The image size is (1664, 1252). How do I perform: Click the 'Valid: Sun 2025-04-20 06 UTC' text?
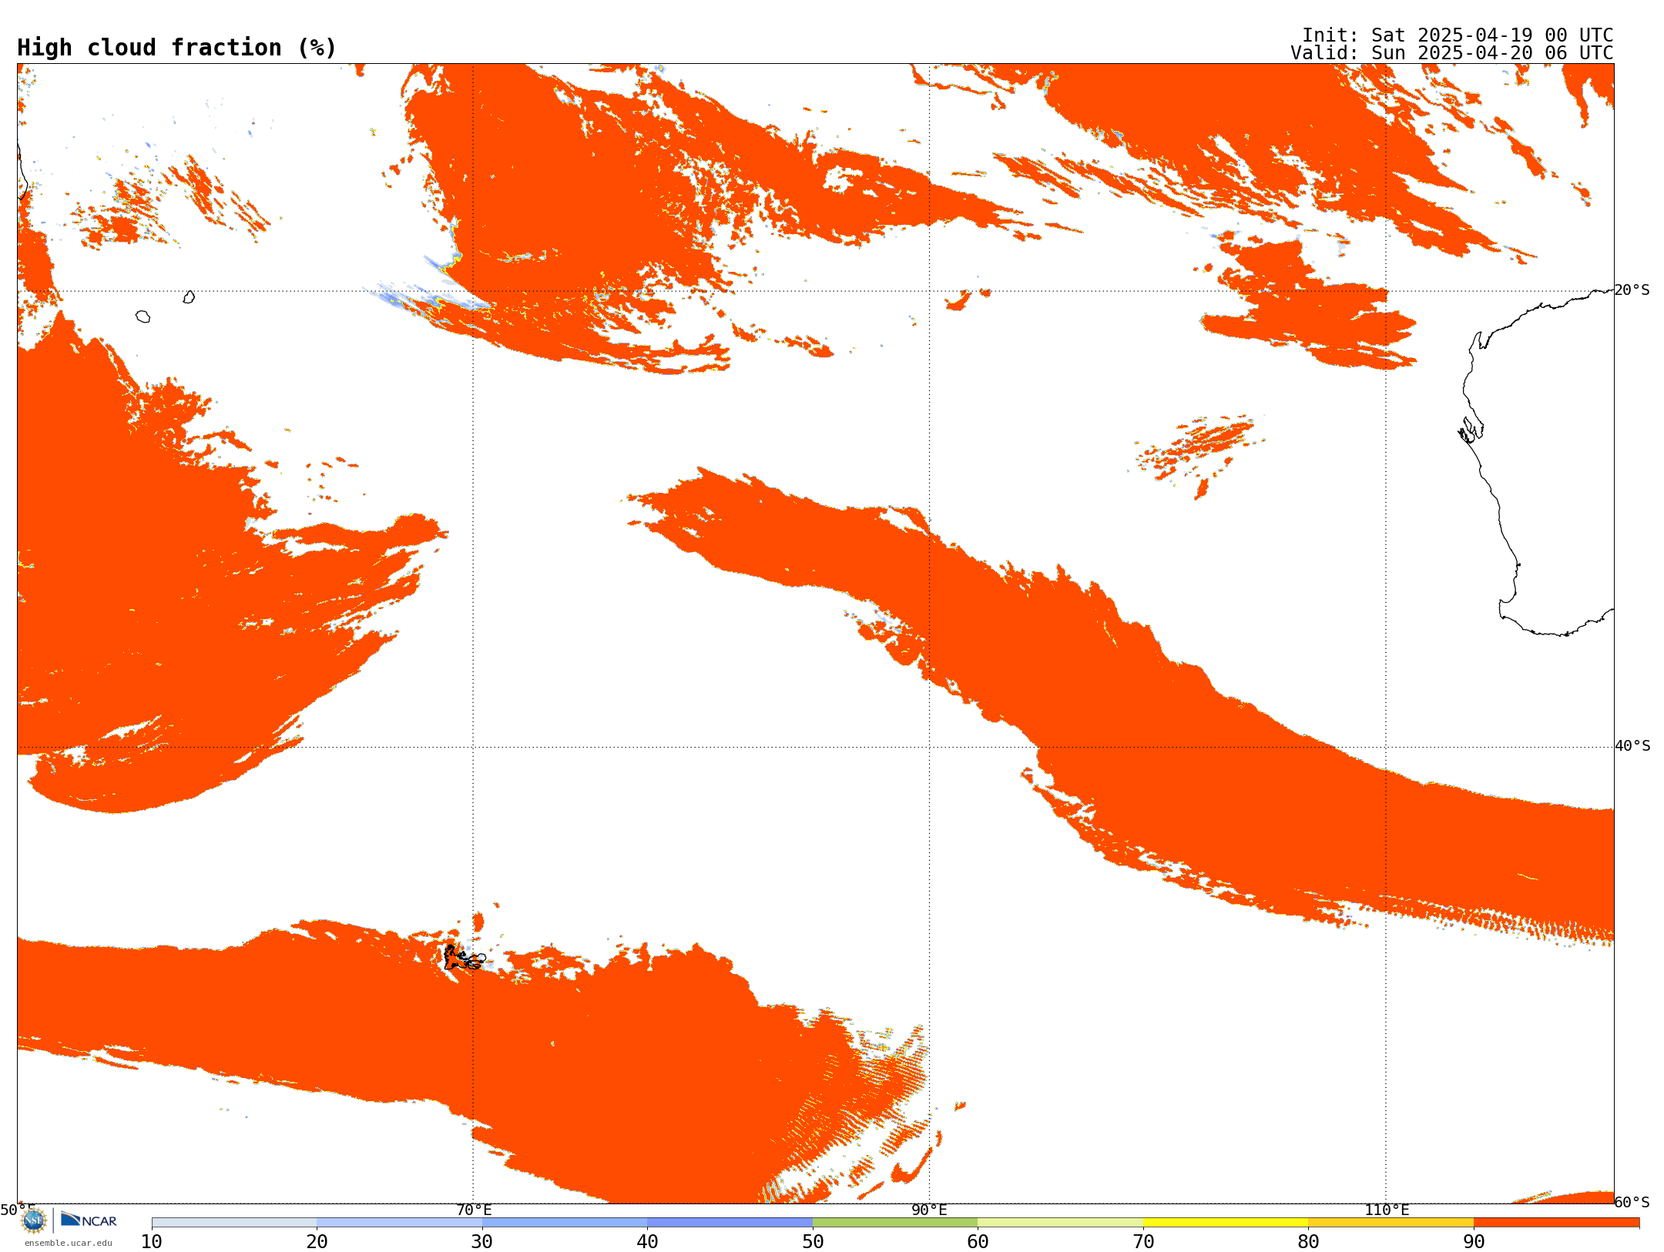[x=1452, y=53]
